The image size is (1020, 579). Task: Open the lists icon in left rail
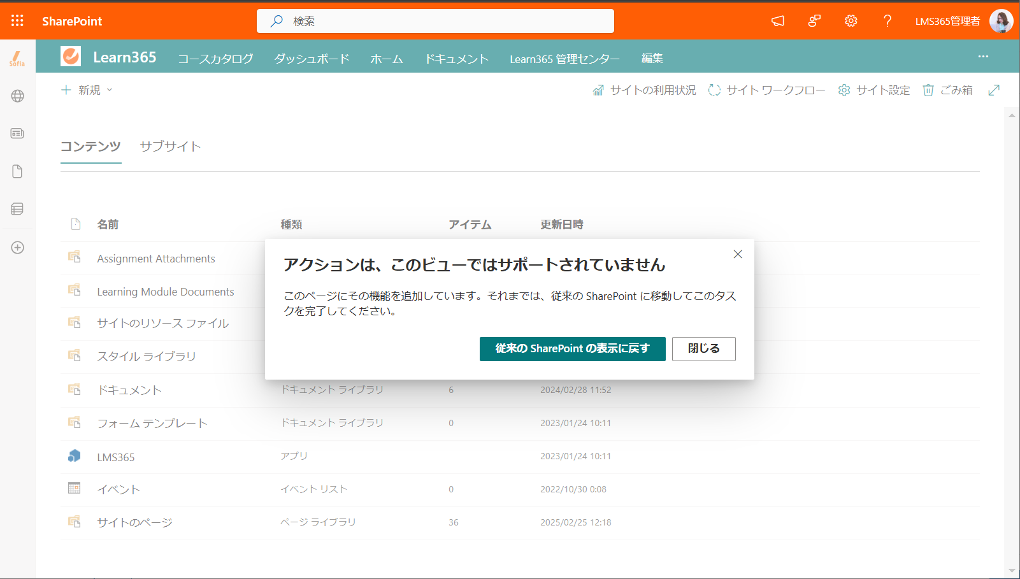[x=18, y=209]
